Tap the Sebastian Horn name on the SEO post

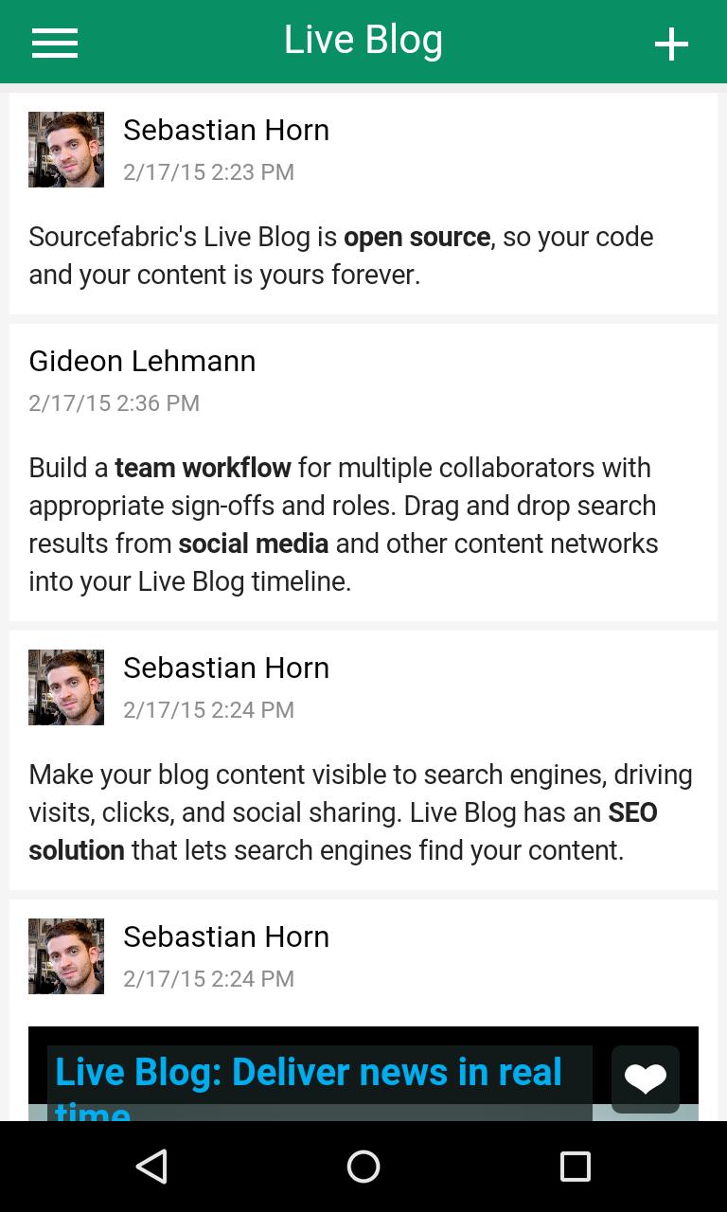click(226, 668)
